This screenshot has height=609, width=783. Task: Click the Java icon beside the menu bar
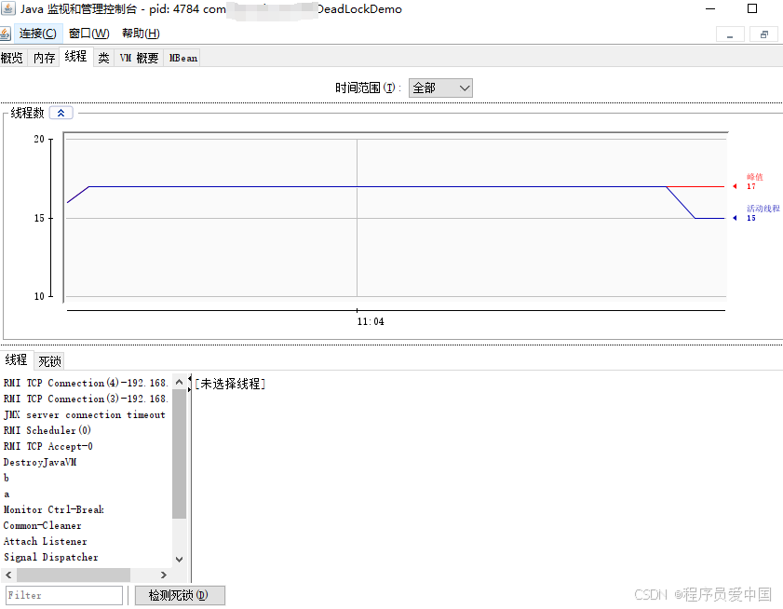5,34
